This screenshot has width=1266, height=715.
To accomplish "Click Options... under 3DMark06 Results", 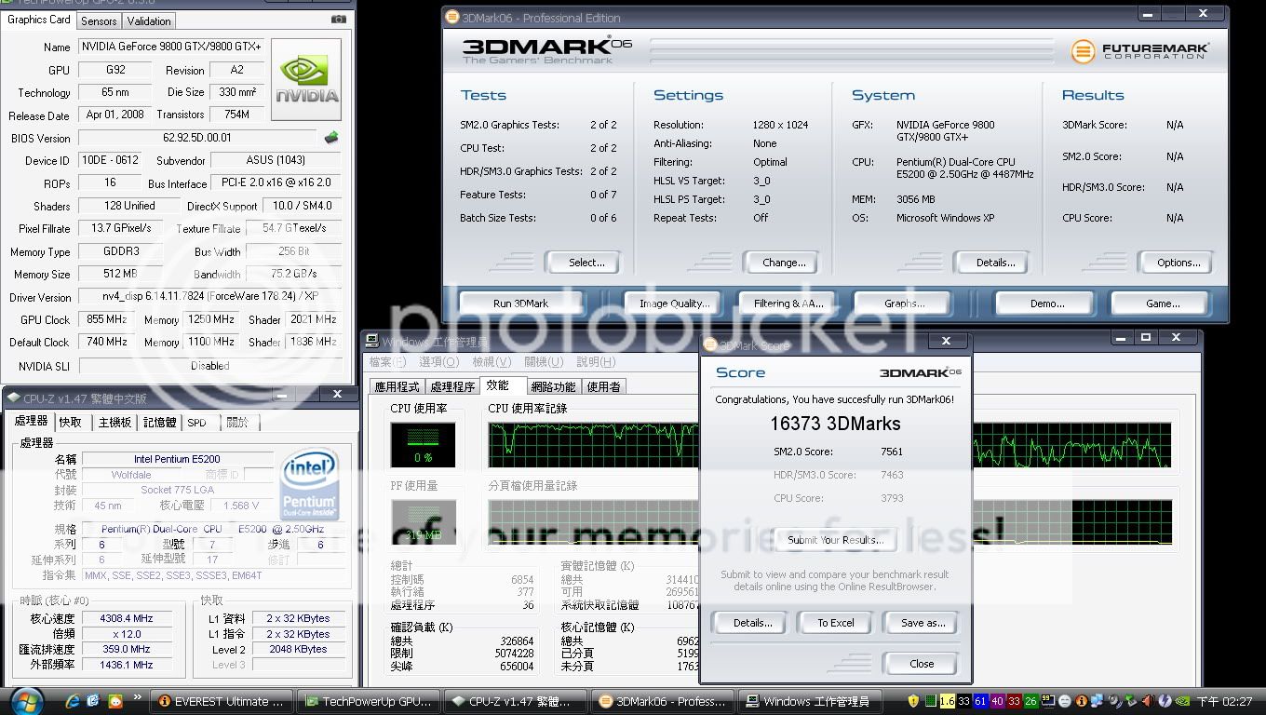I will [1178, 263].
